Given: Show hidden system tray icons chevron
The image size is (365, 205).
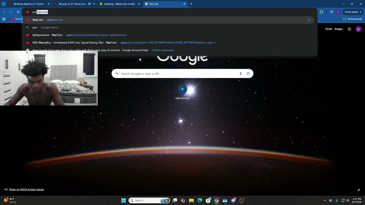Looking at the screenshot, I should point(325,200).
